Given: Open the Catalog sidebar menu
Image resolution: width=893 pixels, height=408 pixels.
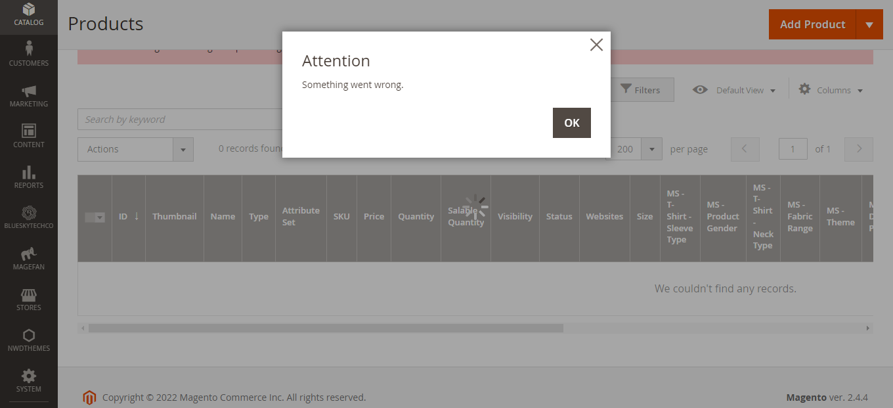Looking at the screenshot, I should pos(29,14).
